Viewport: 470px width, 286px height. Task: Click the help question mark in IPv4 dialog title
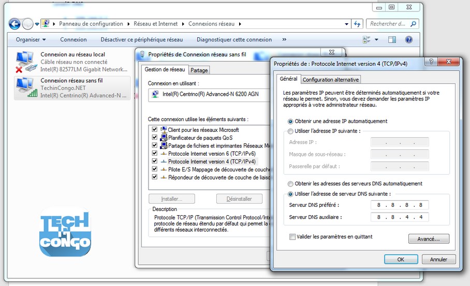[x=431, y=62]
